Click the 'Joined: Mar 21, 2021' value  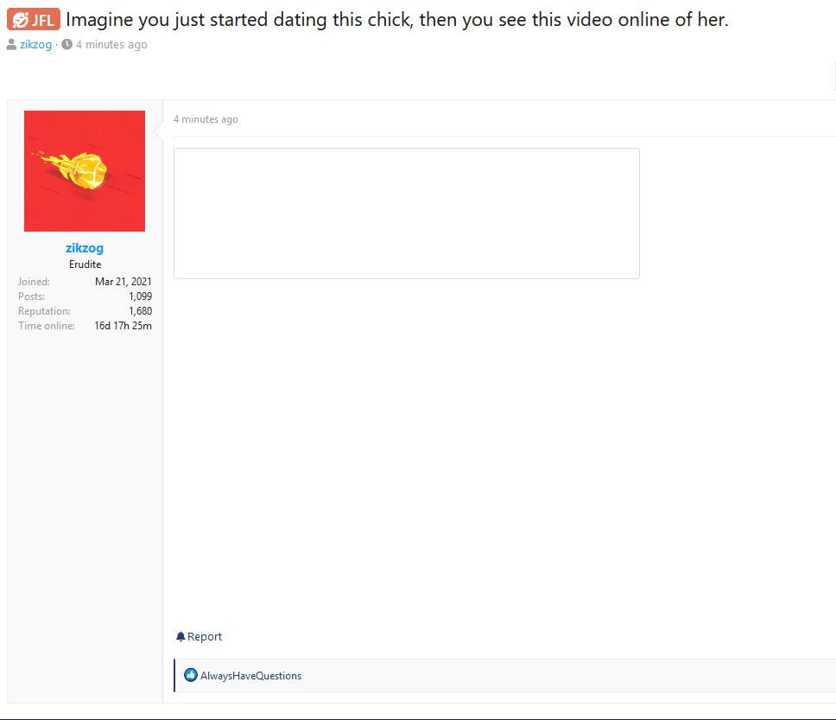point(123,281)
